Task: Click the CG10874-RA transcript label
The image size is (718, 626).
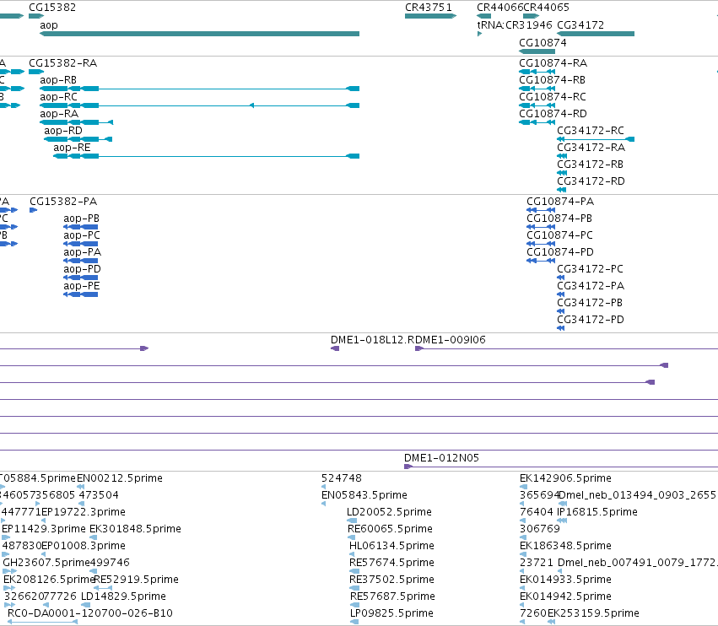Action: 553,62
